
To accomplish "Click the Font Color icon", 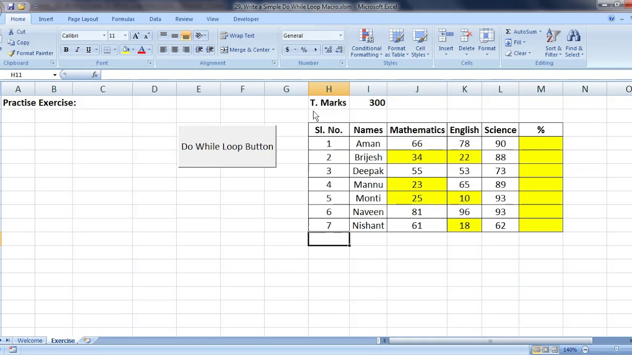I will click(142, 50).
